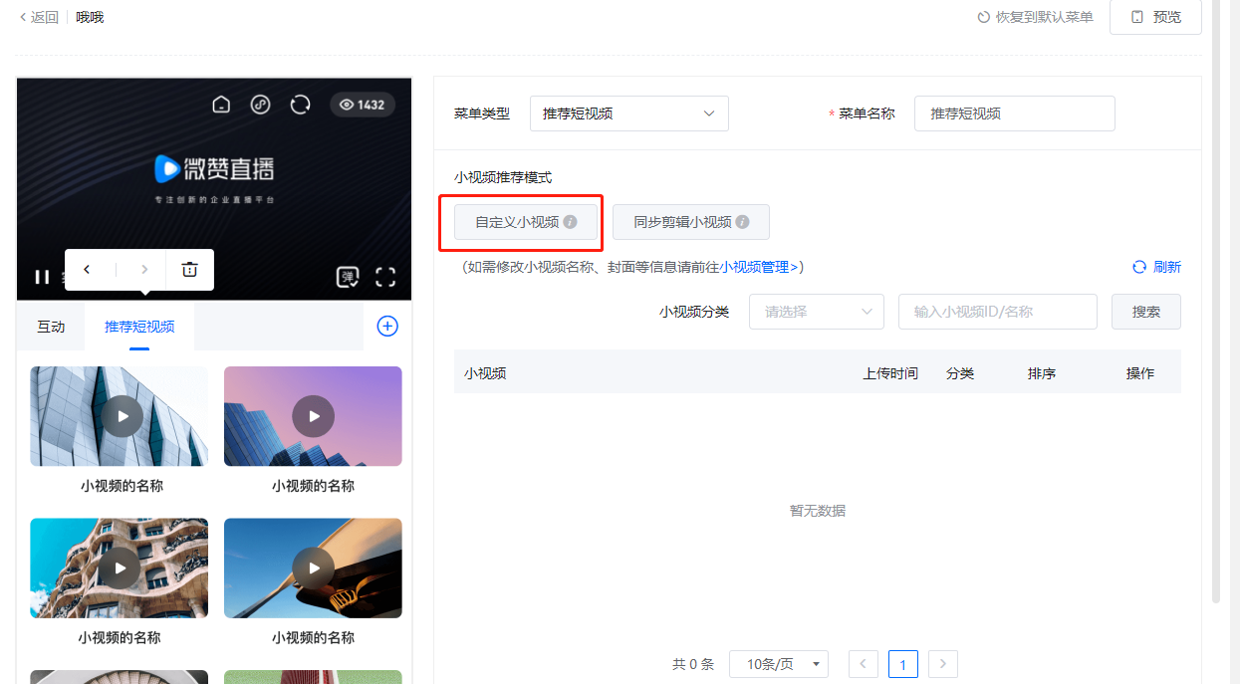The width and height of the screenshot is (1240, 684).
Task: Click the 搜索 search button
Action: click(1146, 312)
